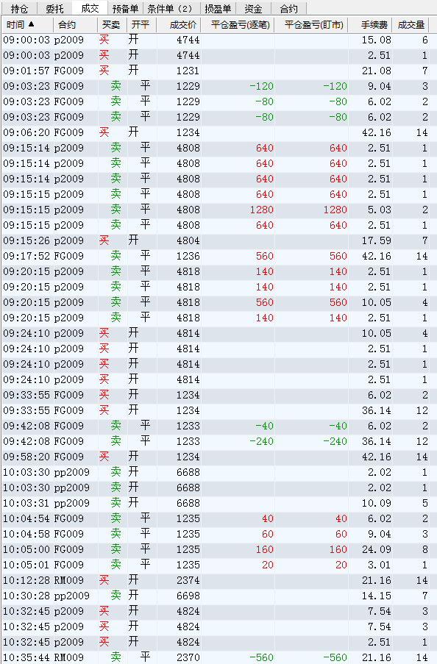The width and height of the screenshot is (437, 664).
Task: Switch to the 持仓 tab
Action: [19, 9]
